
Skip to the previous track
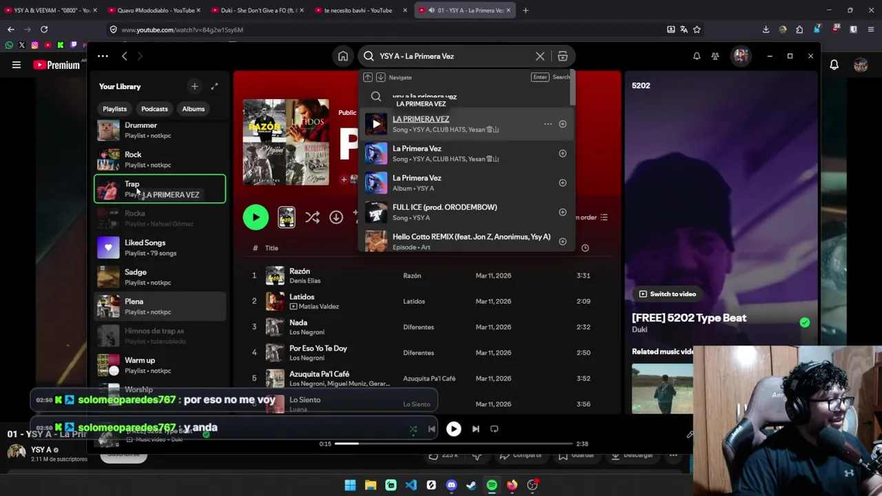coord(431,429)
